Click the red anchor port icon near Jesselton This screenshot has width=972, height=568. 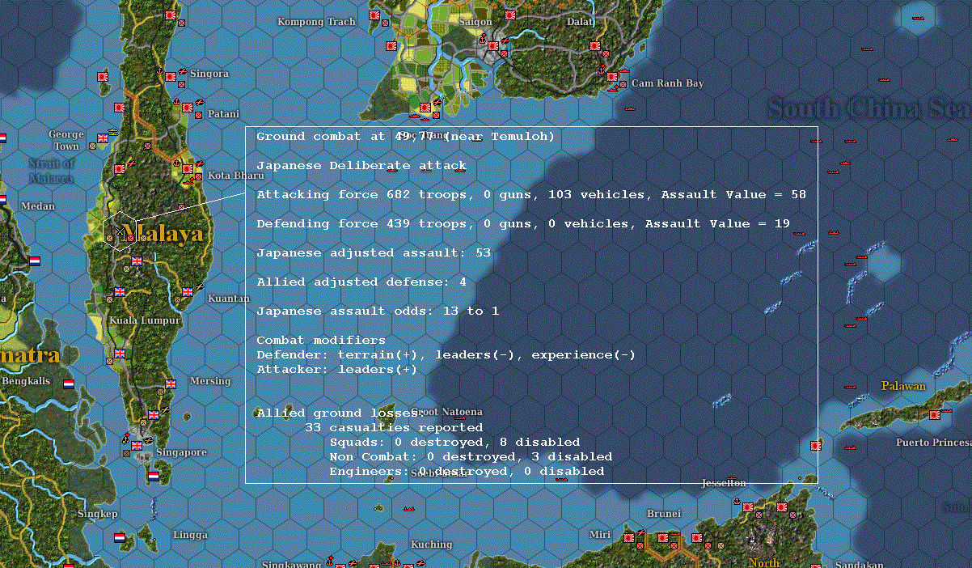click(737, 502)
